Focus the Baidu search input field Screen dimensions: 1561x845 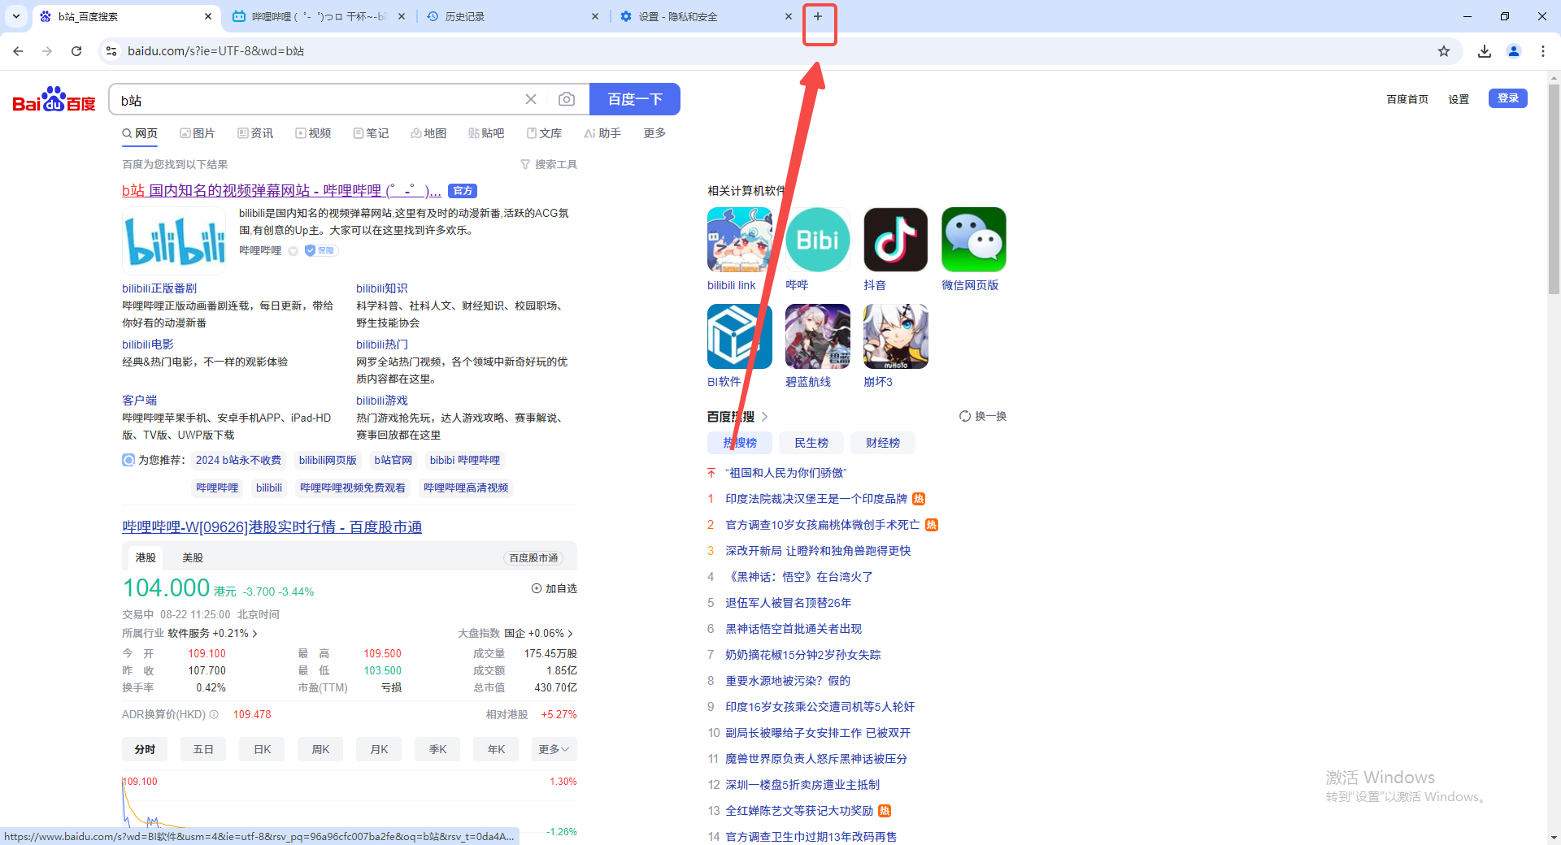tap(317, 99)
